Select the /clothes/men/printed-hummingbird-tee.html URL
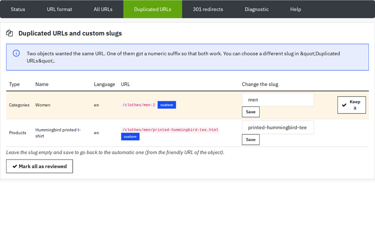 coord(170,130)
